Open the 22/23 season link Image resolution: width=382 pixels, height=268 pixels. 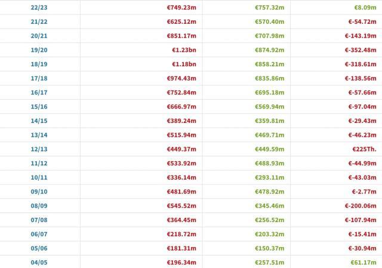(39, 8)
